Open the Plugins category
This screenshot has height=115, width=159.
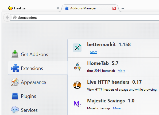(38, 96)
